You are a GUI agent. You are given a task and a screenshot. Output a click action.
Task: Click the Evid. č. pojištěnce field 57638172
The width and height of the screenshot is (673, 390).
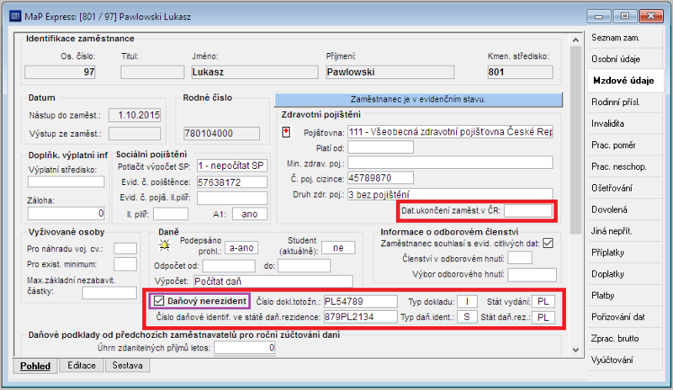pos(232,182)
